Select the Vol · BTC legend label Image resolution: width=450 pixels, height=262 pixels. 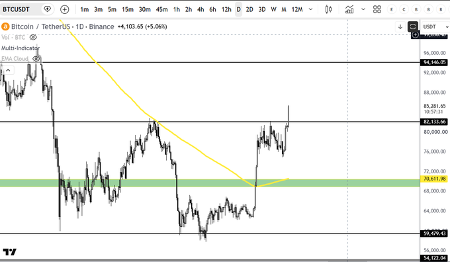point(13,37)
